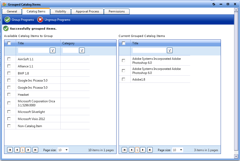Open the Category column filter funnel

(x=82, y=50)
